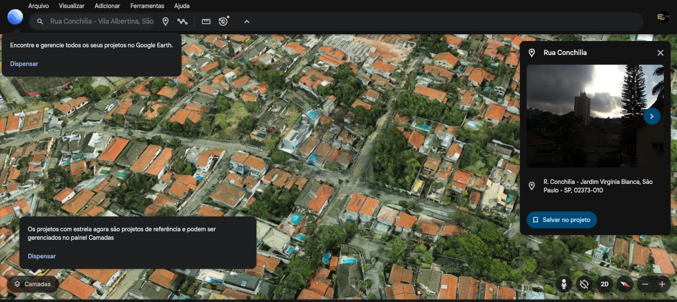
Task: Collapse the toolbar with the up chevron
Action: tap(246, 22)
